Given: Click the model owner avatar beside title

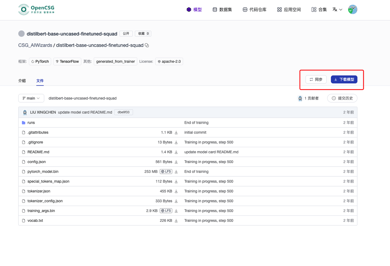Looking at the screenshot, I should 21,34.
